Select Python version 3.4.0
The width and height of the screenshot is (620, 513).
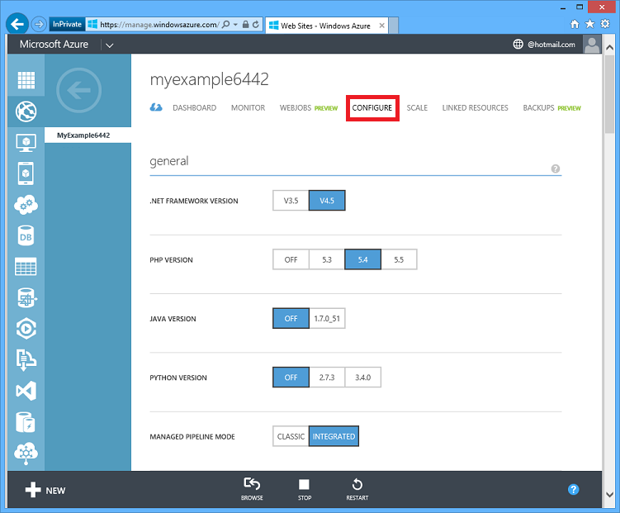click(363, 378)
